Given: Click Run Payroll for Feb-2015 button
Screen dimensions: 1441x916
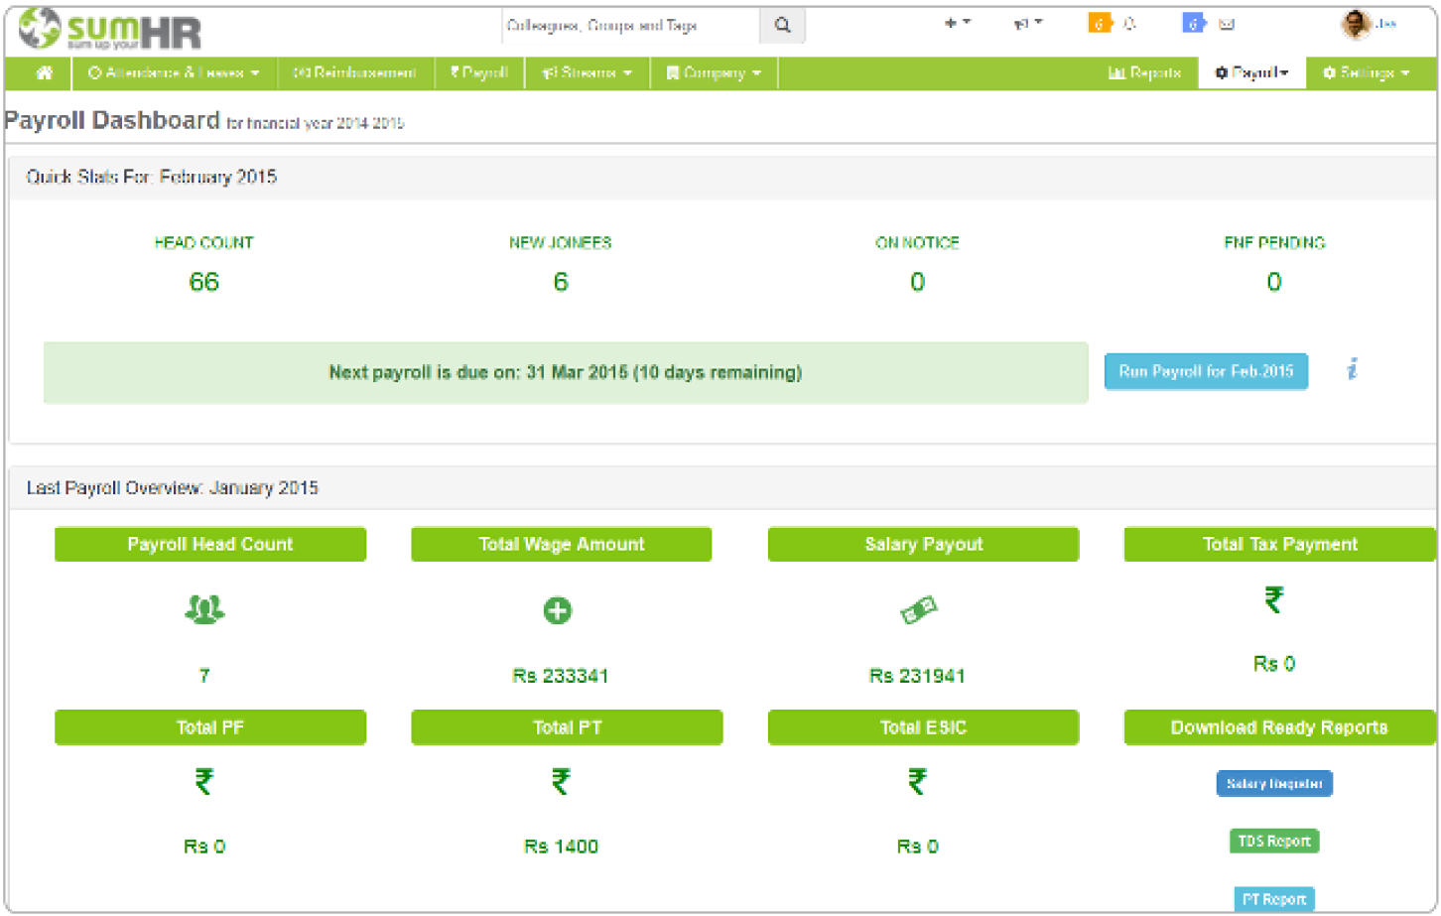Looking at the screenshot, I should coord(1206,371).
